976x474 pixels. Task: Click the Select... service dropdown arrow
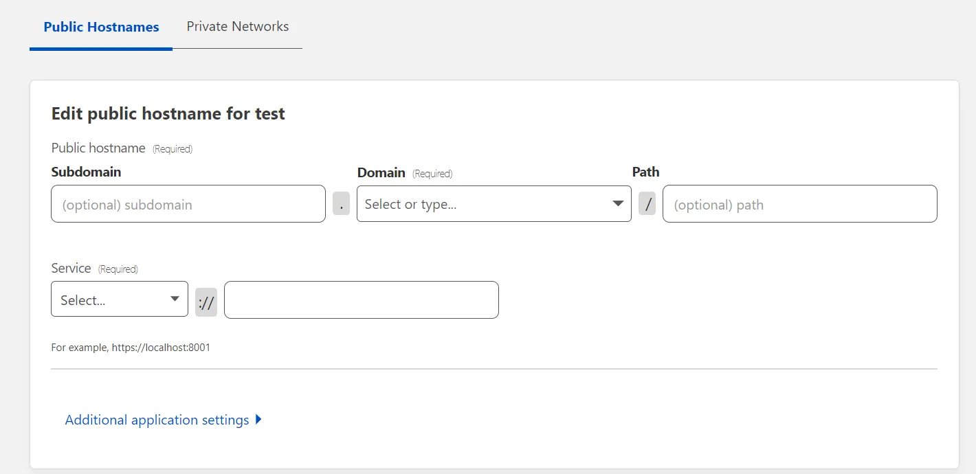pos(175,299)
